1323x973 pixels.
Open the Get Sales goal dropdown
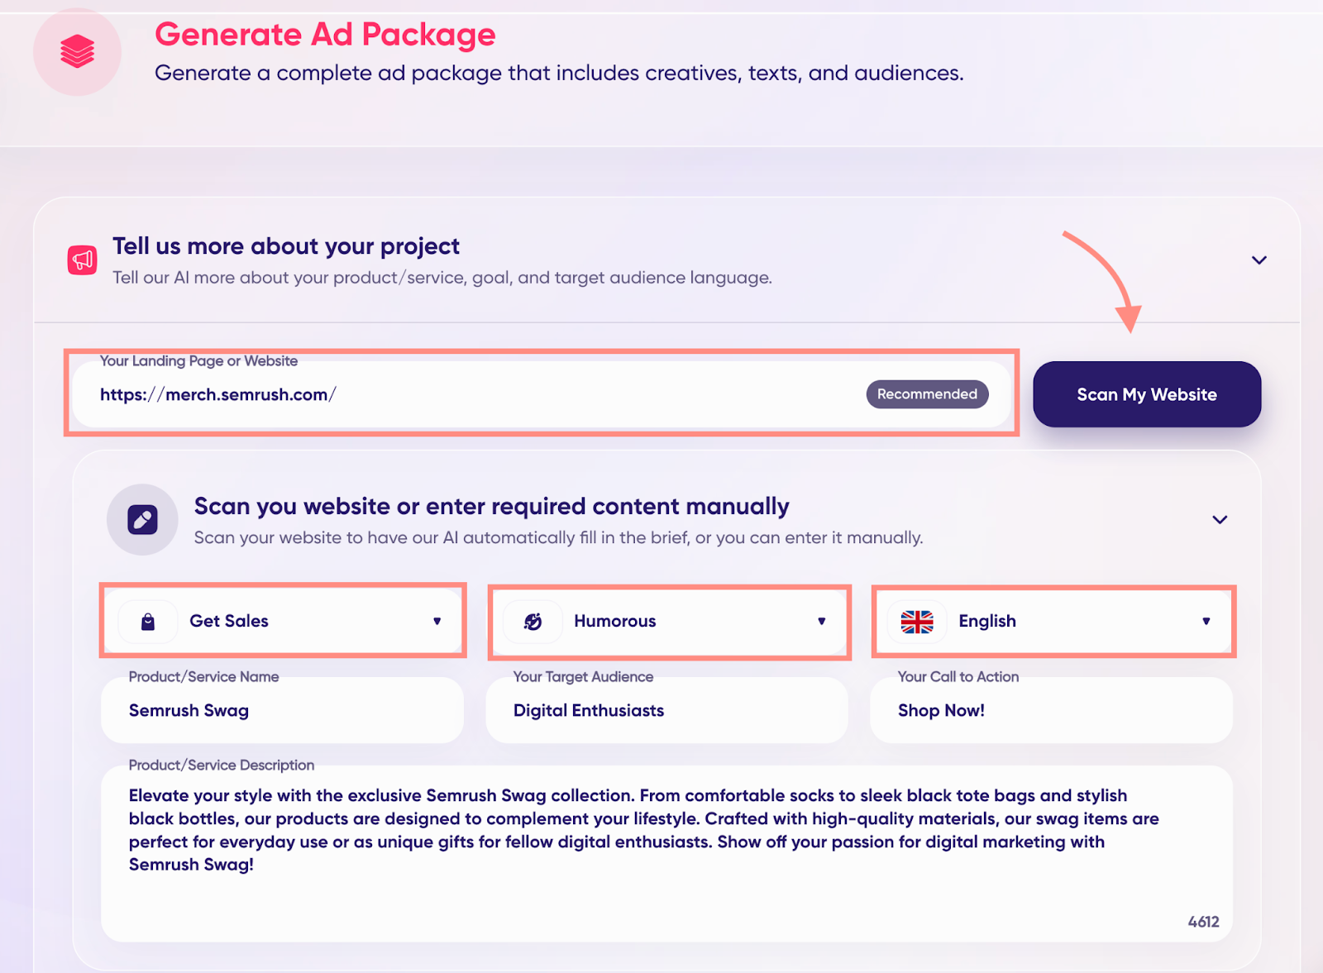coord(437,622)
